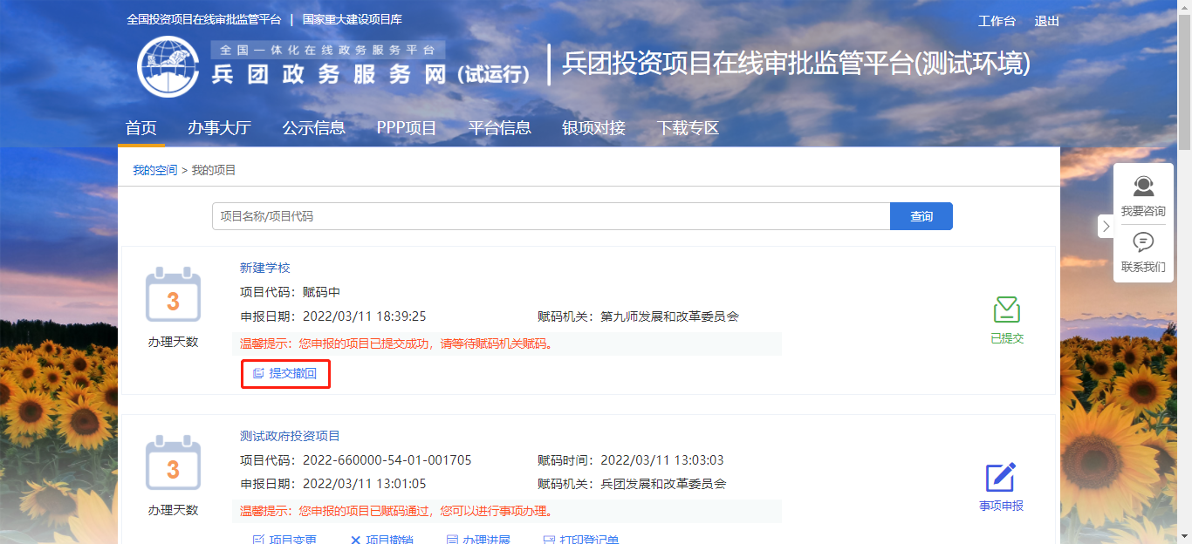Click the 兵团政务服务网 globe logo
Image resolution: width=1192 pixels, height=544 pixels.
(168, 67)
